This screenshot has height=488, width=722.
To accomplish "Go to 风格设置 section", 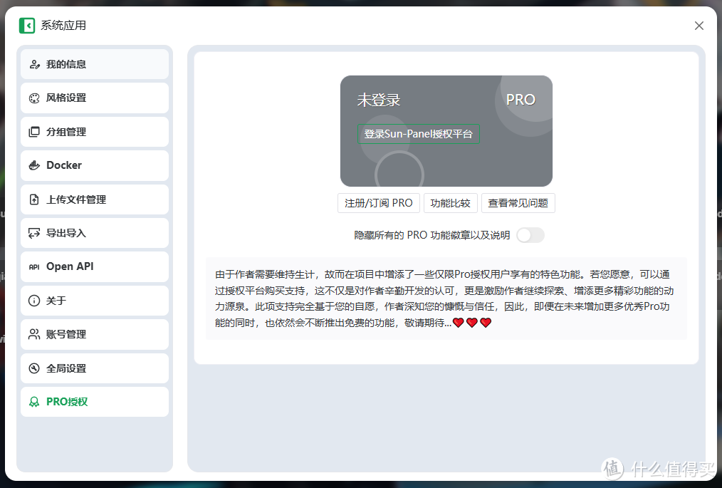I will (x=95, y=98).
